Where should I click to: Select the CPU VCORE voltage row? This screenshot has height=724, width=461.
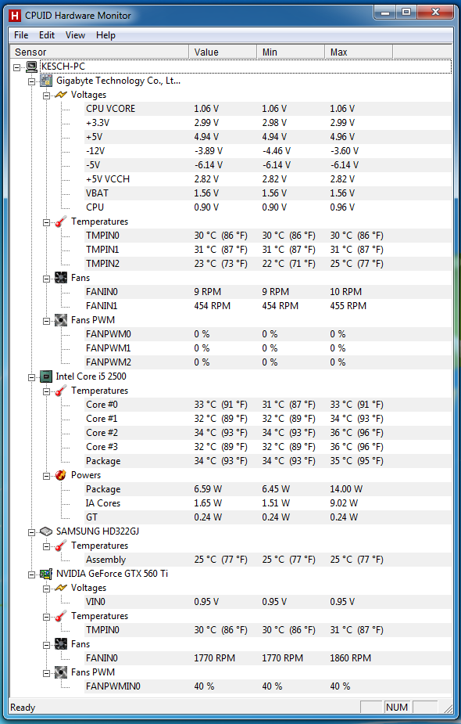click(268, 109)
